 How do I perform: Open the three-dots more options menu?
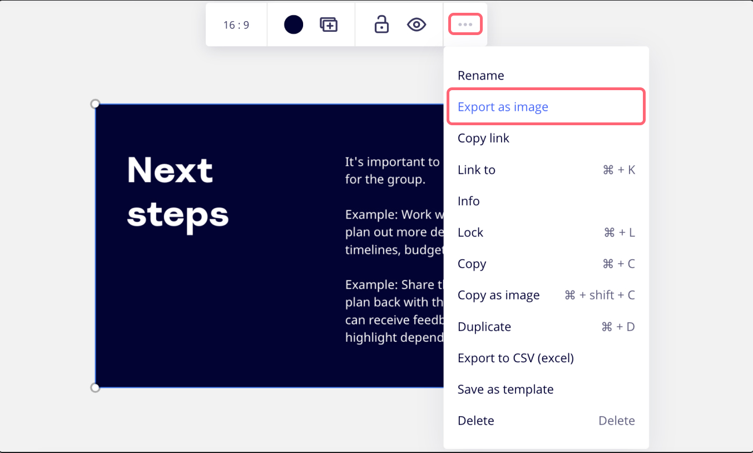click(465, 24)
